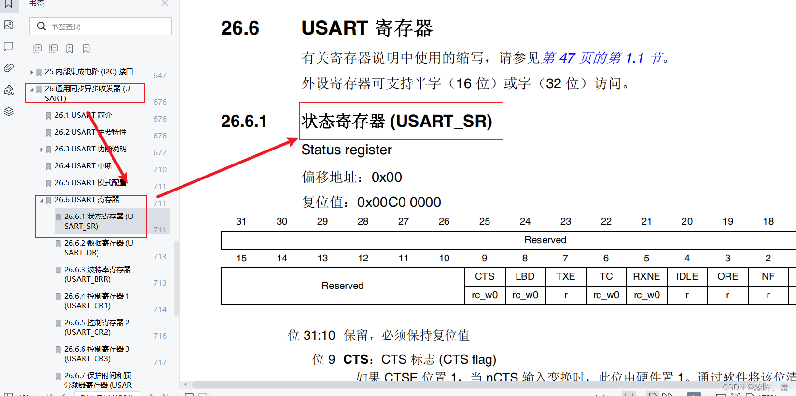Image resolution: width=796 pixels, height=396 pixels.
Task: Click the Reserved cell for bits 15-10
Action: tap(343, 286)
